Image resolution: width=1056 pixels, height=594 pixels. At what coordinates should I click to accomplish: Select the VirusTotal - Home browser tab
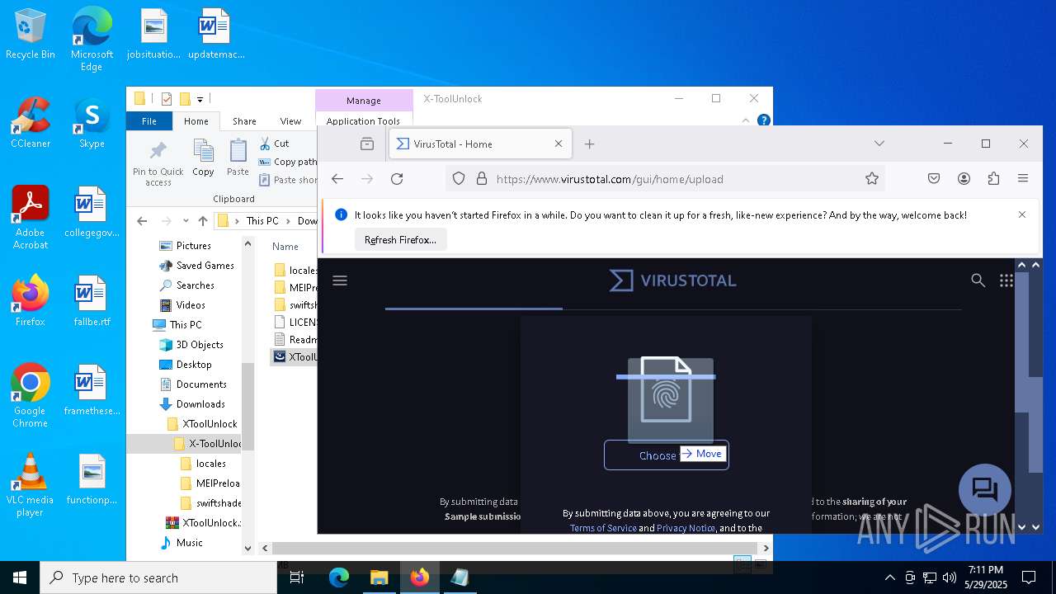478,144
